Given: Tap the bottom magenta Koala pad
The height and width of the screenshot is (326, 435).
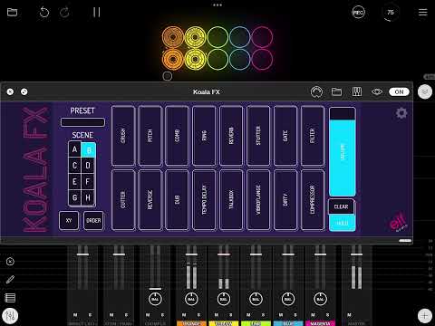Looking at the screenshot, I should point(262,60).
